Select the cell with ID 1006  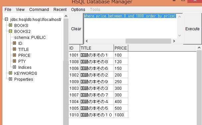click(74, 68)
